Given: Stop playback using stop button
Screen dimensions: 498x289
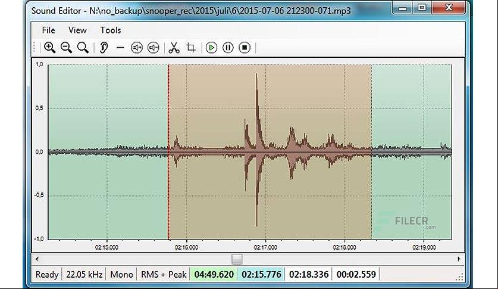Looking at the screenshot, I should click(245, 48).
